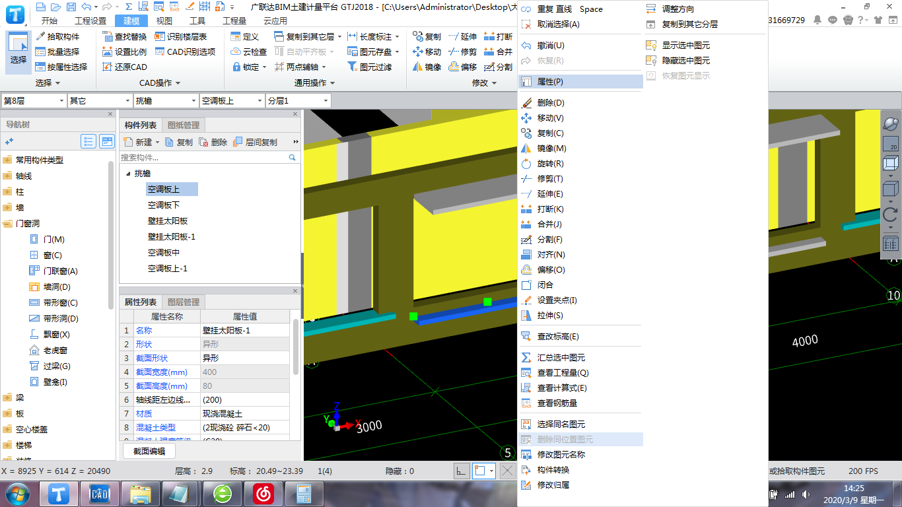Open the 分层1 layer dropdown
902x507 pixels.
coord(326,101)
